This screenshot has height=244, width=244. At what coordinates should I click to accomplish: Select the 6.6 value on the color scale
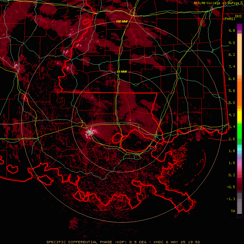point(232,79)
